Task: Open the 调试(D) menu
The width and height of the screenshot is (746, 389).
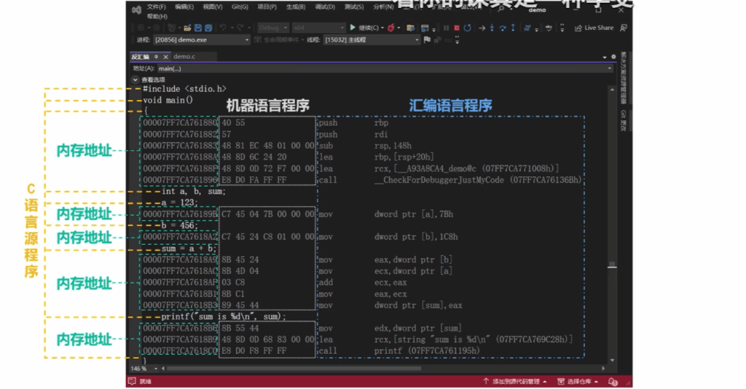Action: (325, 7)
